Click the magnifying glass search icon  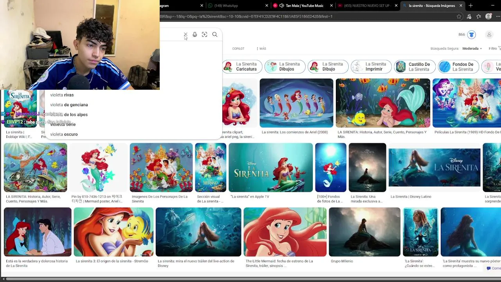[215, 34]
